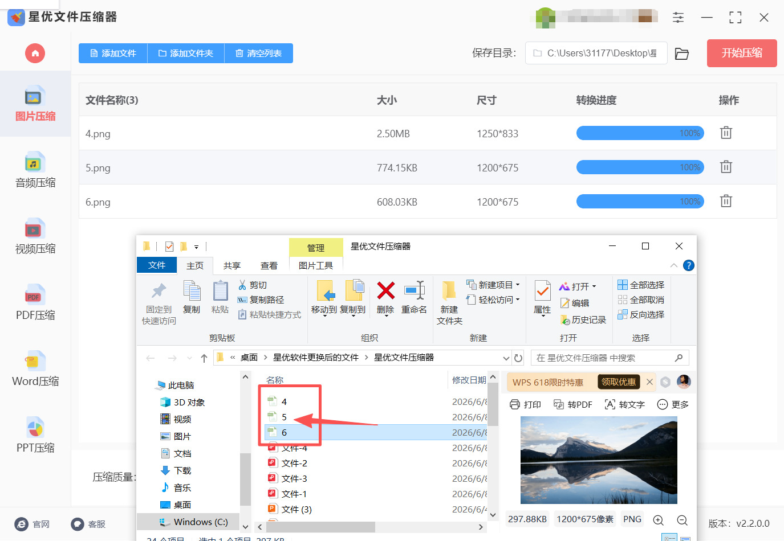Start compression with 开始压缩 button

(742, 53)
